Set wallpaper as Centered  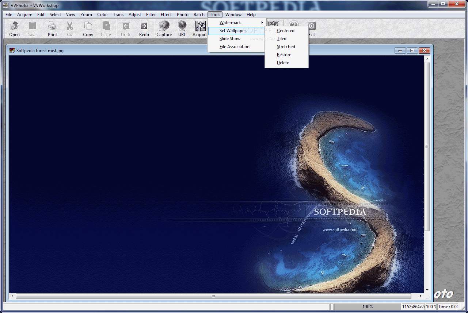(x=286, y=31)
